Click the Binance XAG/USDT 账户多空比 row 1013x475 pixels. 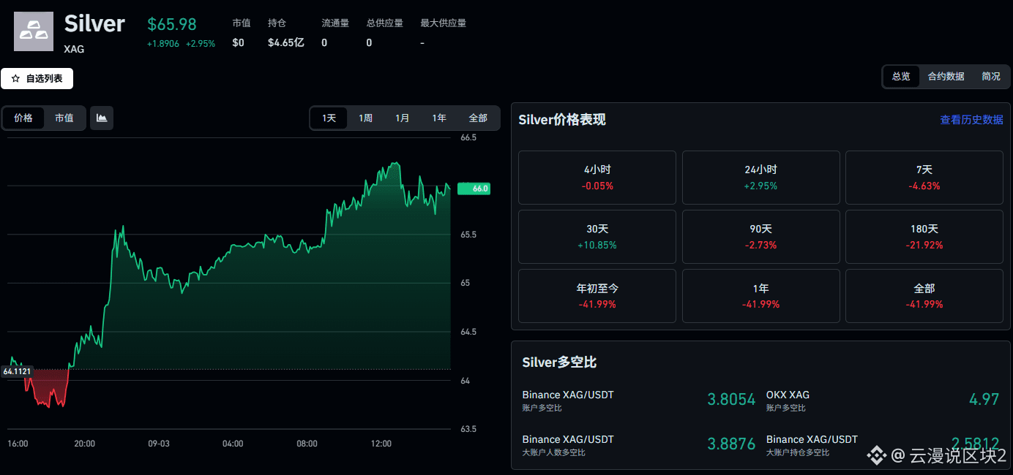[x=639, y=400]
